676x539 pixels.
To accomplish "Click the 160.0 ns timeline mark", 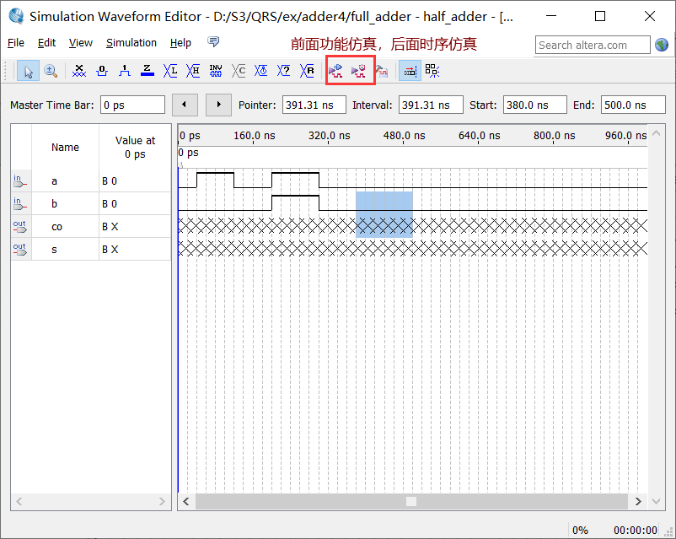I will tap(254, 136).
